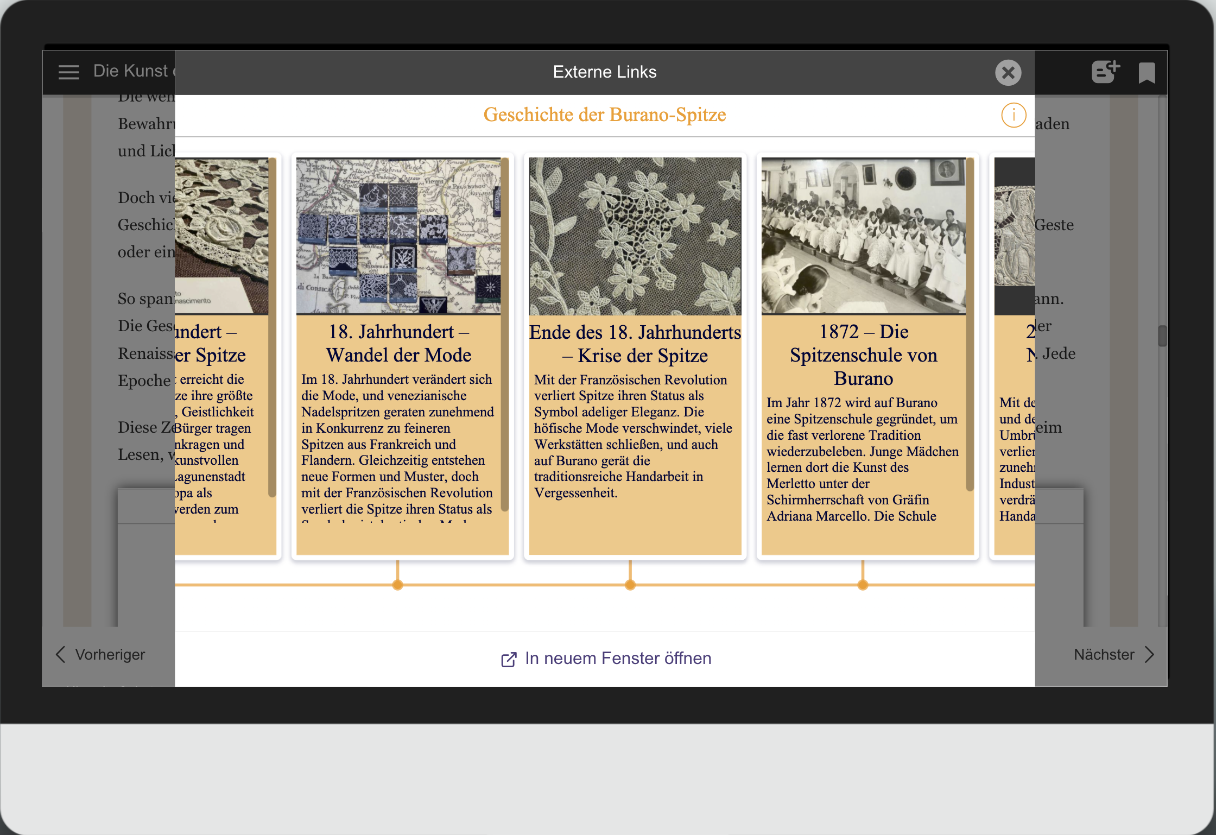1216x835 pixels.
Task: Go to Vorheriger page
Action: point(110,655)
